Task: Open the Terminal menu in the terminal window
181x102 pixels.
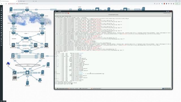Action: [x=67, y=16]
